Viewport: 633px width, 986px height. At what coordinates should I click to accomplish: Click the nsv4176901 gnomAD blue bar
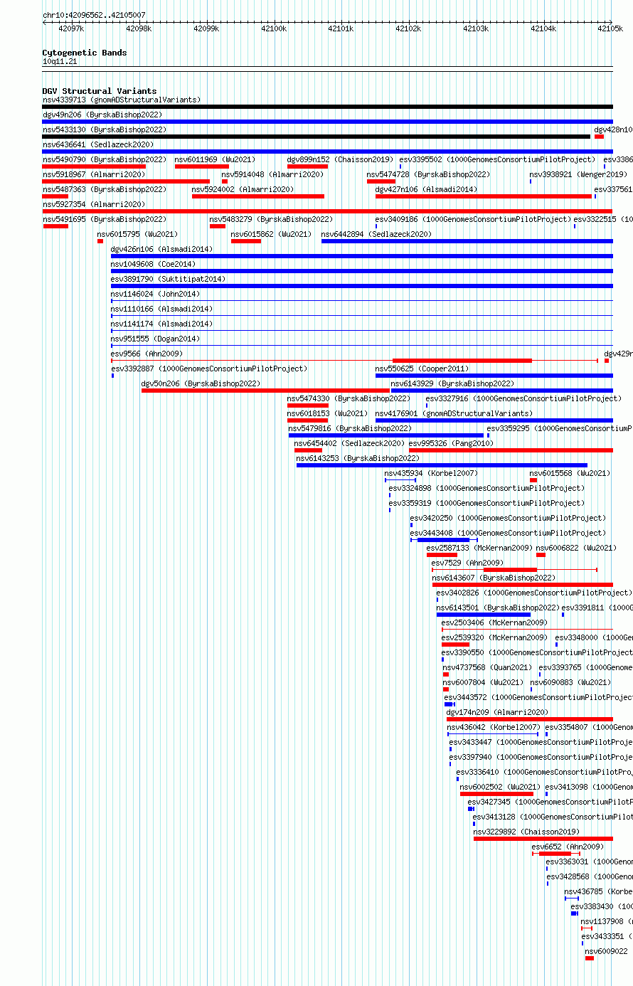(494, 420)
